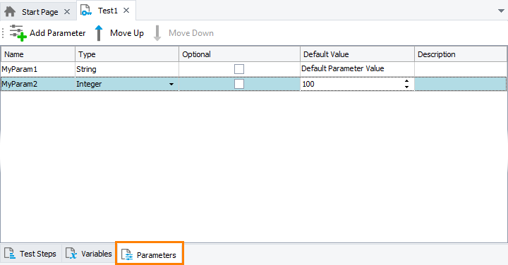This screenshot has height=265, width=508.
Task: Click the Optional column header
Action: click(239, 54)
